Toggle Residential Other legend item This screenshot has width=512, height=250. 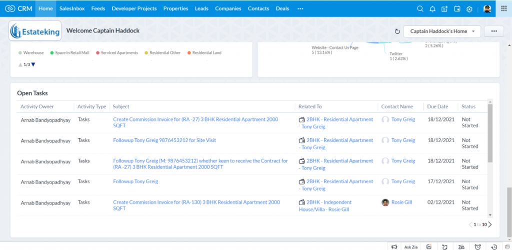(162, 52)
